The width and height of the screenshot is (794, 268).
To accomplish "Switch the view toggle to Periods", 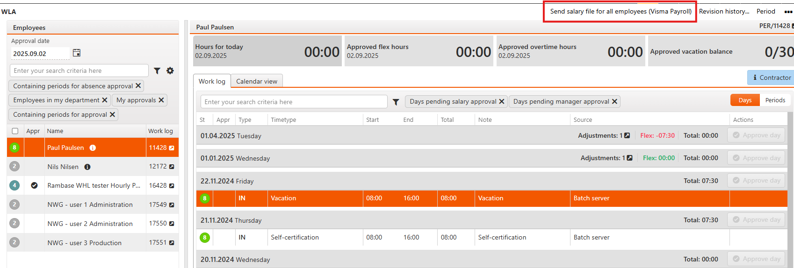I will coord(775,100).
